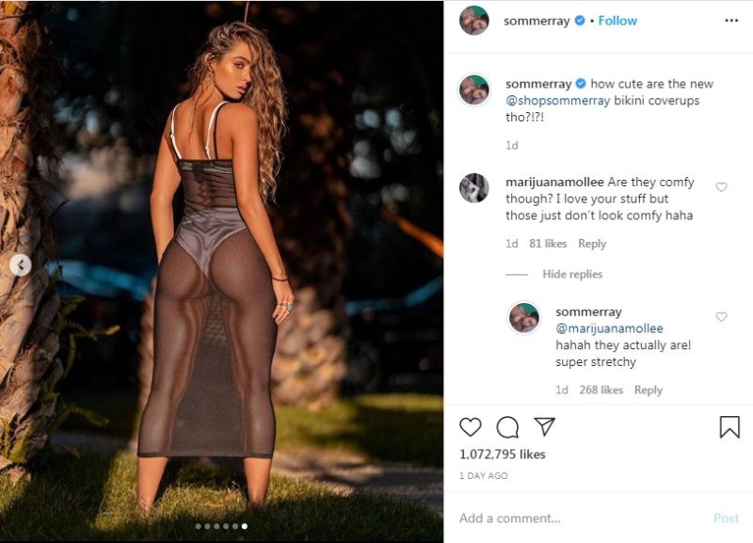This screenshot has width=753, height=543.
Task: Like sommerray's reply with small heart
Action: click(722, 317)
